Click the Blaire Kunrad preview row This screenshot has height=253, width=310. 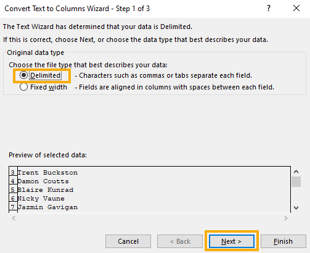150,189
